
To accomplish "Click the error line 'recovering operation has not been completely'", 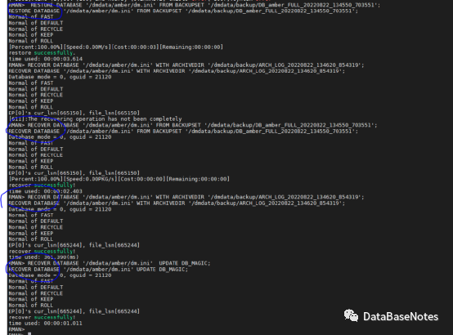I will pyautogui.click(x=96, y=119).
